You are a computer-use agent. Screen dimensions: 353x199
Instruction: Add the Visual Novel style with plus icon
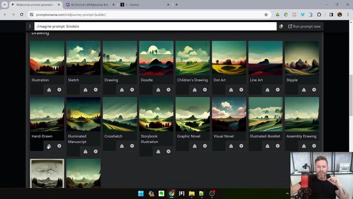coord(242,146)
